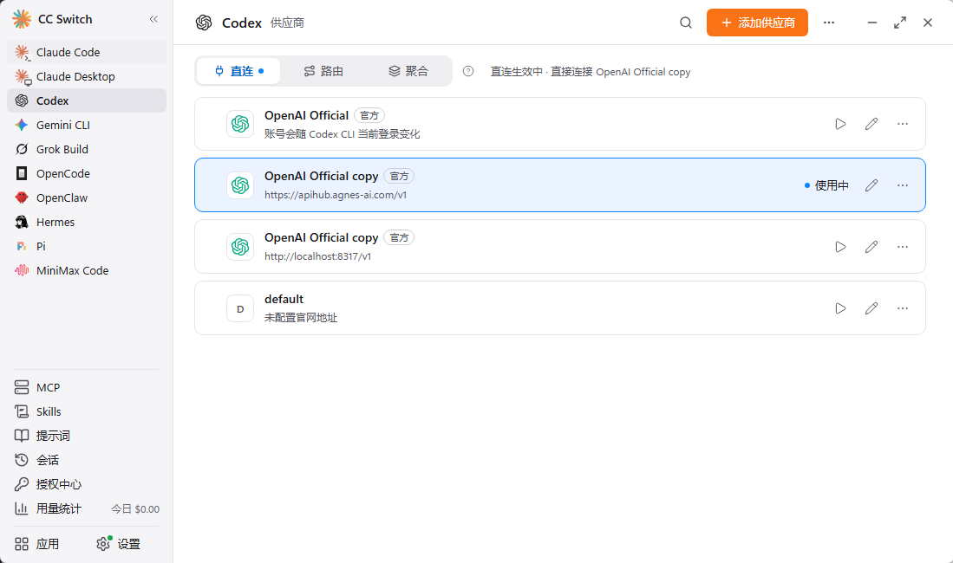Select Codex in sidebar

tap(87, 100)
